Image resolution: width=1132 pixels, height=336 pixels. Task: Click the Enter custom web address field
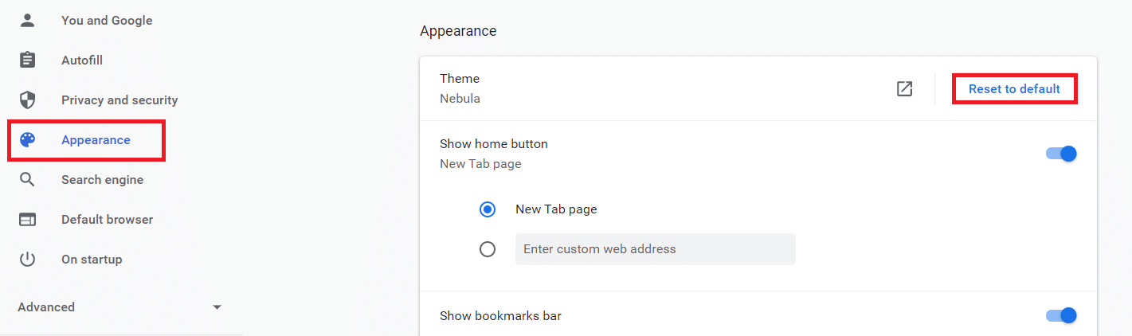point(656,249)
